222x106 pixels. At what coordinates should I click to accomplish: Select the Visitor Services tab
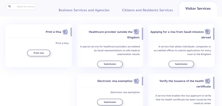point(198,9)
